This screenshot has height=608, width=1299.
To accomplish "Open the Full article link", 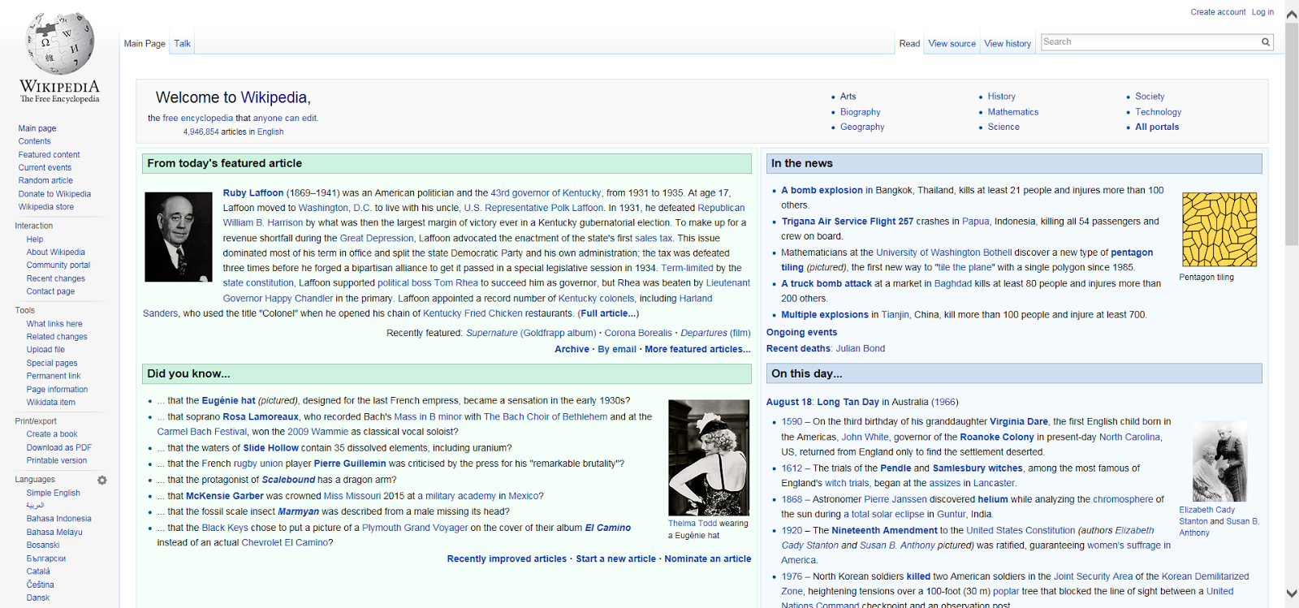I will 608,313.
